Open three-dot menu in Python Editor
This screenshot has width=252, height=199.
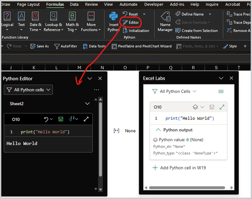click(96, 90)
